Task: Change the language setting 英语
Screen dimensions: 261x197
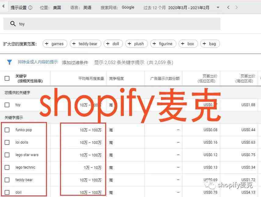Action: click(87, 8)
